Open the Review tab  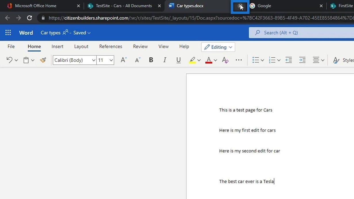tap(140, 46)
